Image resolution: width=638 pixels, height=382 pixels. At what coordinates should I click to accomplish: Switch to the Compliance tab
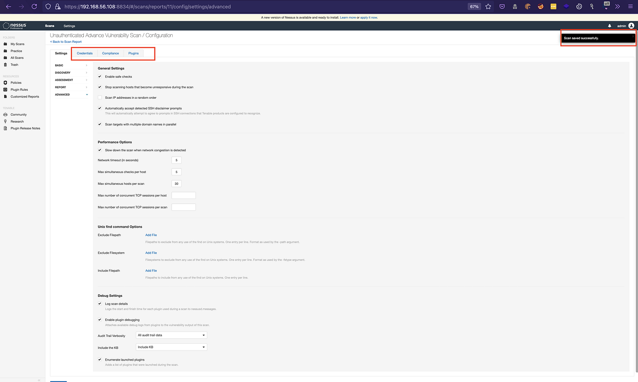click(x=110, y=53)
